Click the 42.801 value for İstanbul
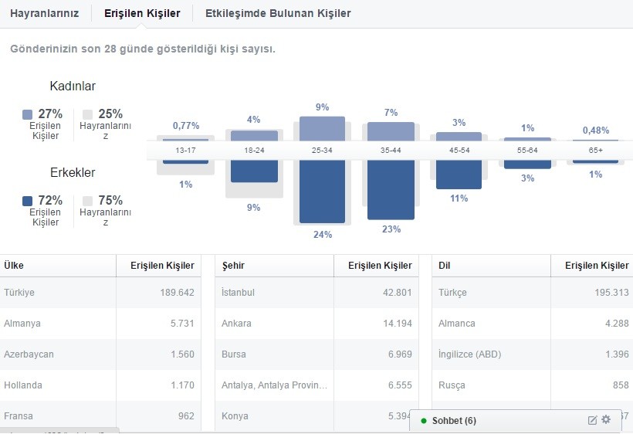The width and height of the screenshot is (633, 434). coord(398,293)
